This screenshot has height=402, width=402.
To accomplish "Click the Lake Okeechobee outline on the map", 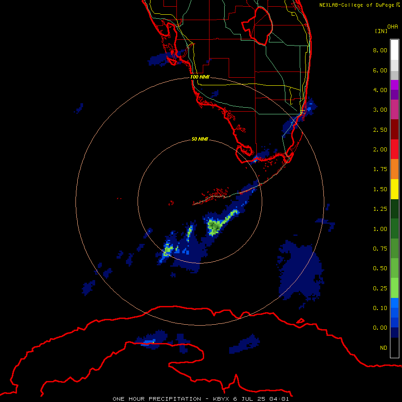I will (257, 26).
